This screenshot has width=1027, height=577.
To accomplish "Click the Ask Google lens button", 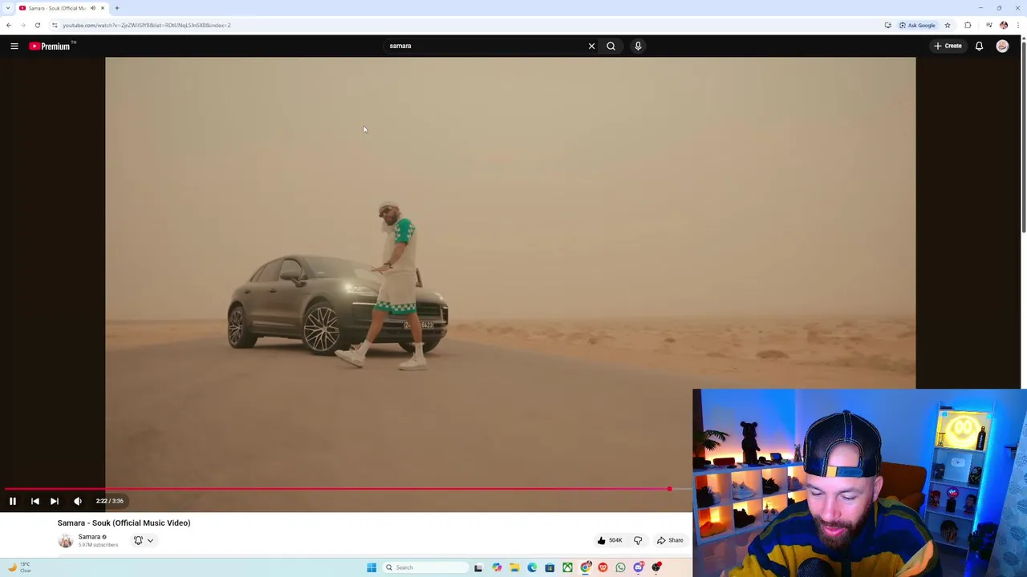I will click(917, 26).
